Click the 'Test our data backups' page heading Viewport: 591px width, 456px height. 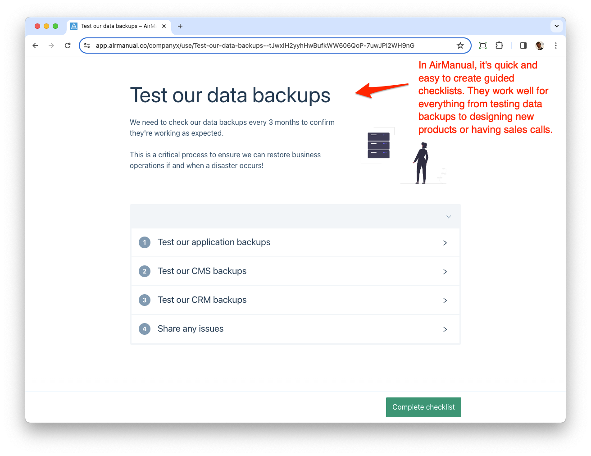[x=230, y=96]
